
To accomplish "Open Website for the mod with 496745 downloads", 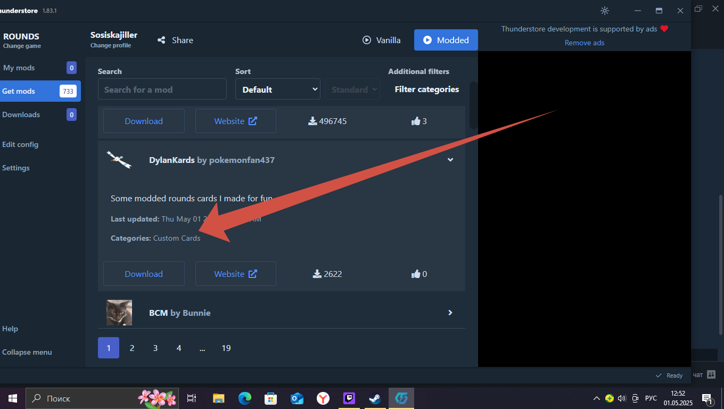I will click(x=236, y=121).
